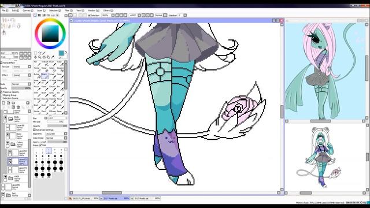Open the Stabilizer value dropdown
370x208 pixels.
coord(185,16)
